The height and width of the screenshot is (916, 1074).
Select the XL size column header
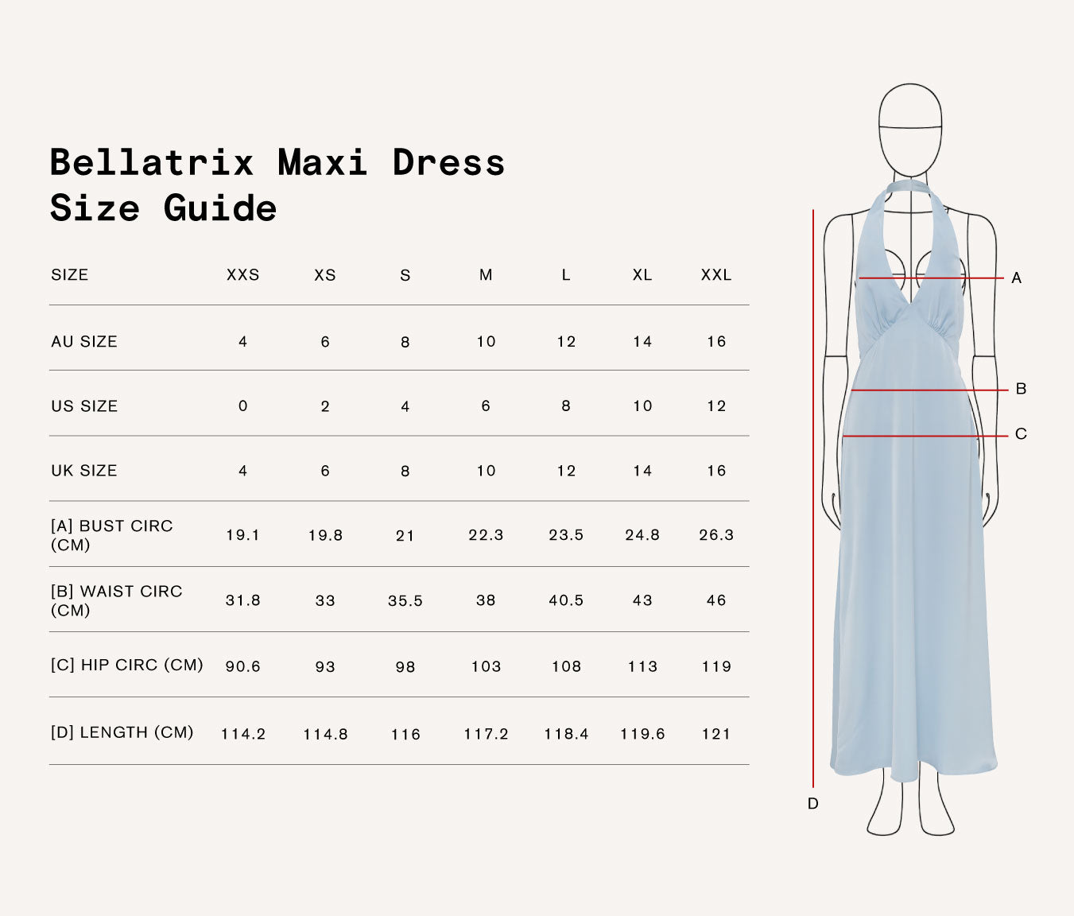[x=642, y=275]
